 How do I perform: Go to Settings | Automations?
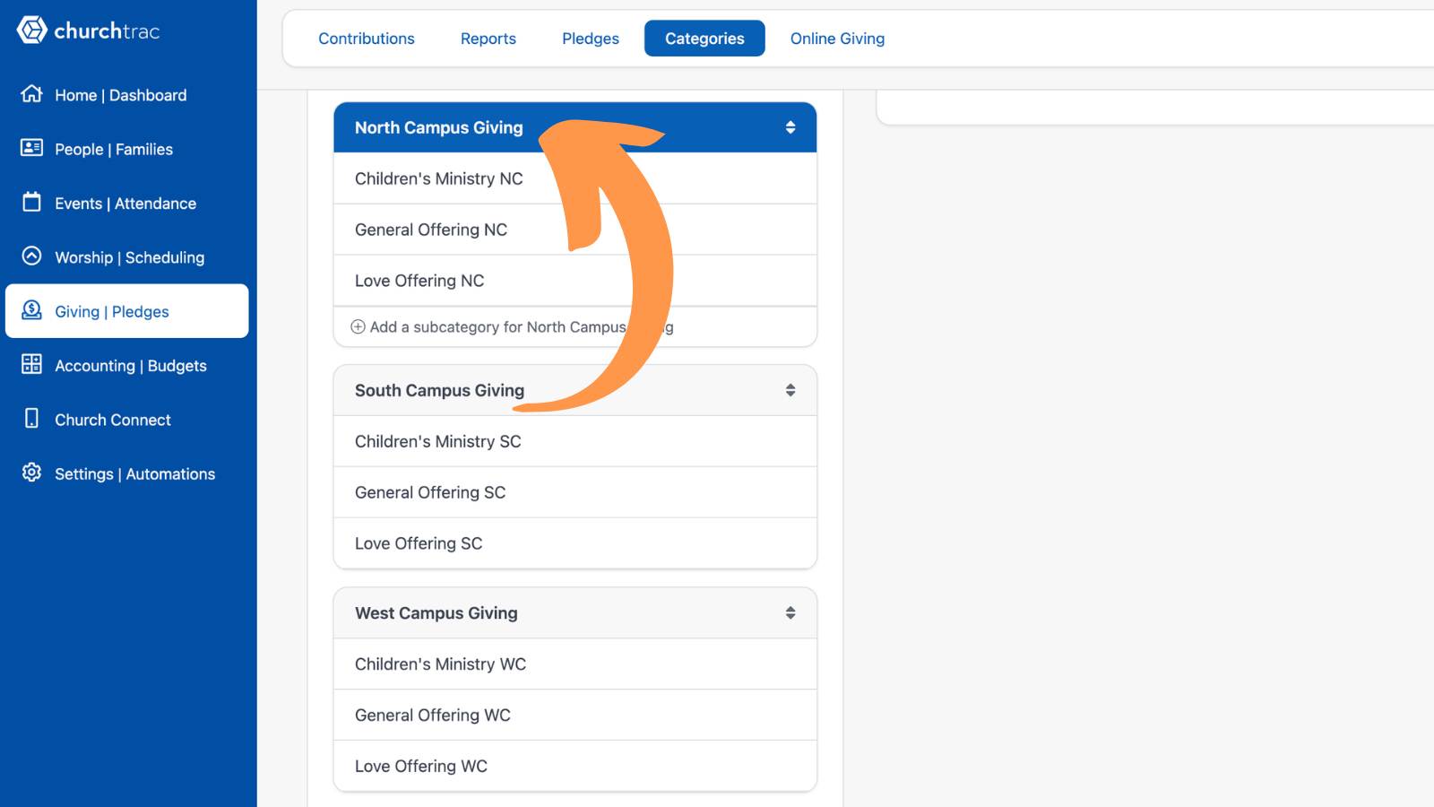pos(127,473)
